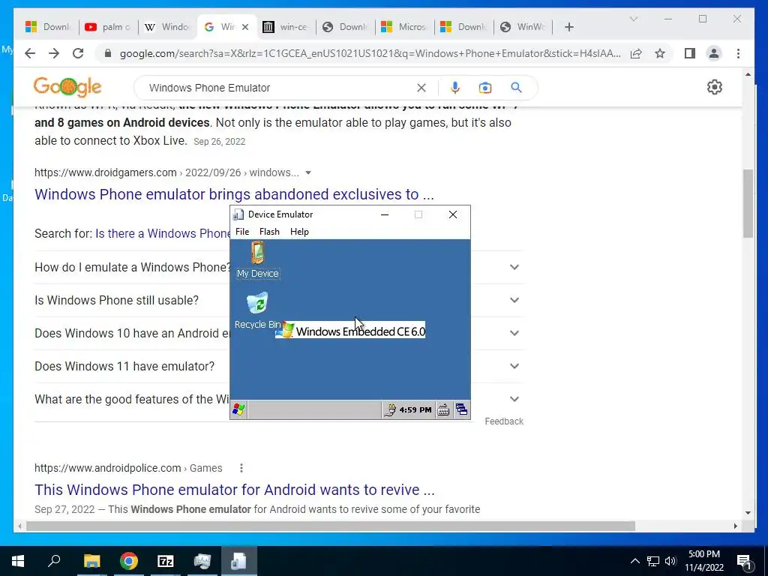Switch to the YouTube palm tab
The width and height of the screenshot is (768, 576).
[x=108, y=27]
